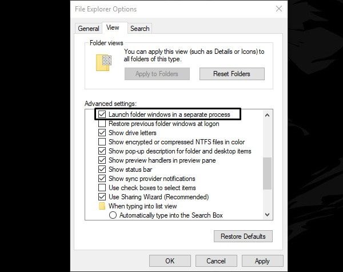Open the Search tab

(x=140, y=29)
